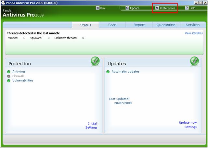This screenshot has height=148, width=208.
Task: Click the green Vulnerabilities status icon
Action: click(x=8, y=81)
